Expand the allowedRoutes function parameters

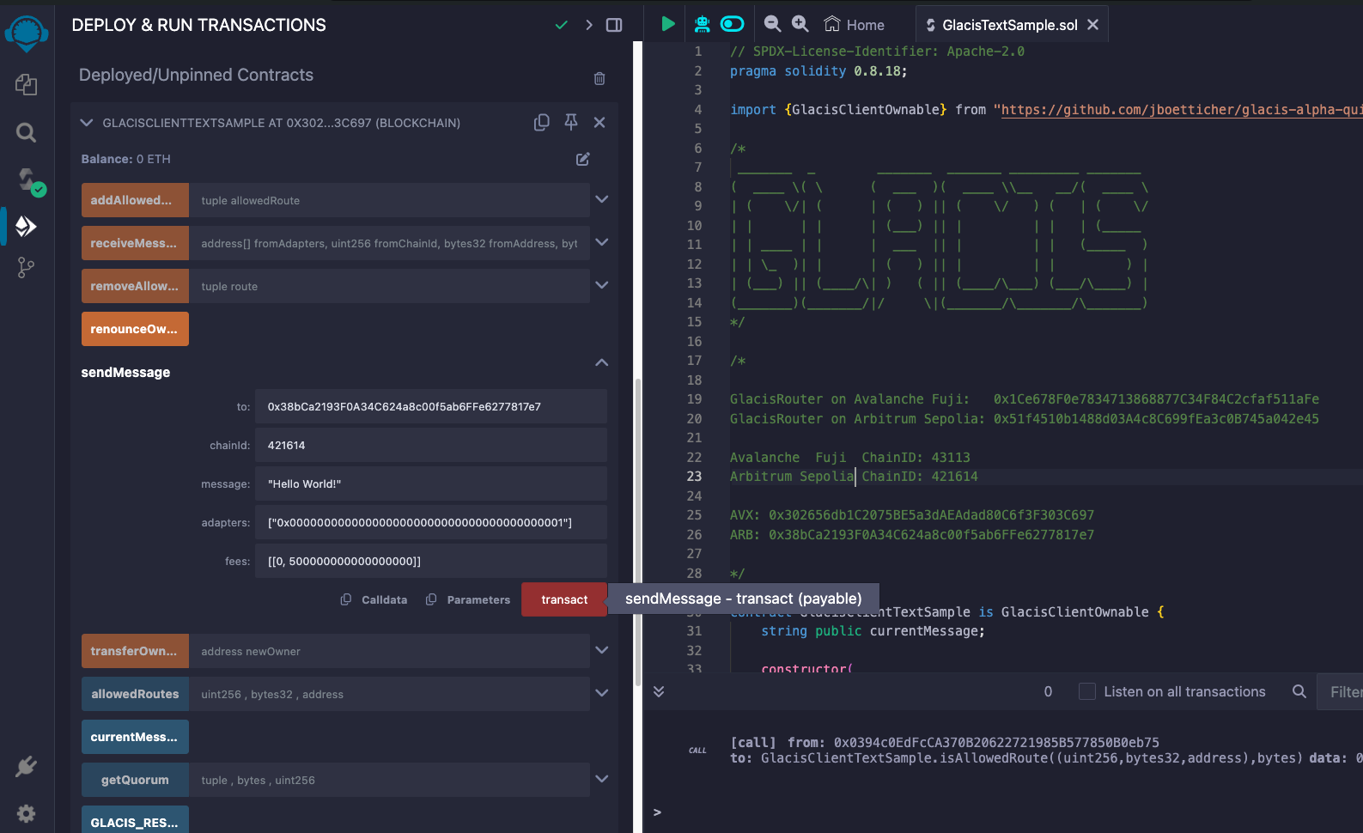coord(602,693)
